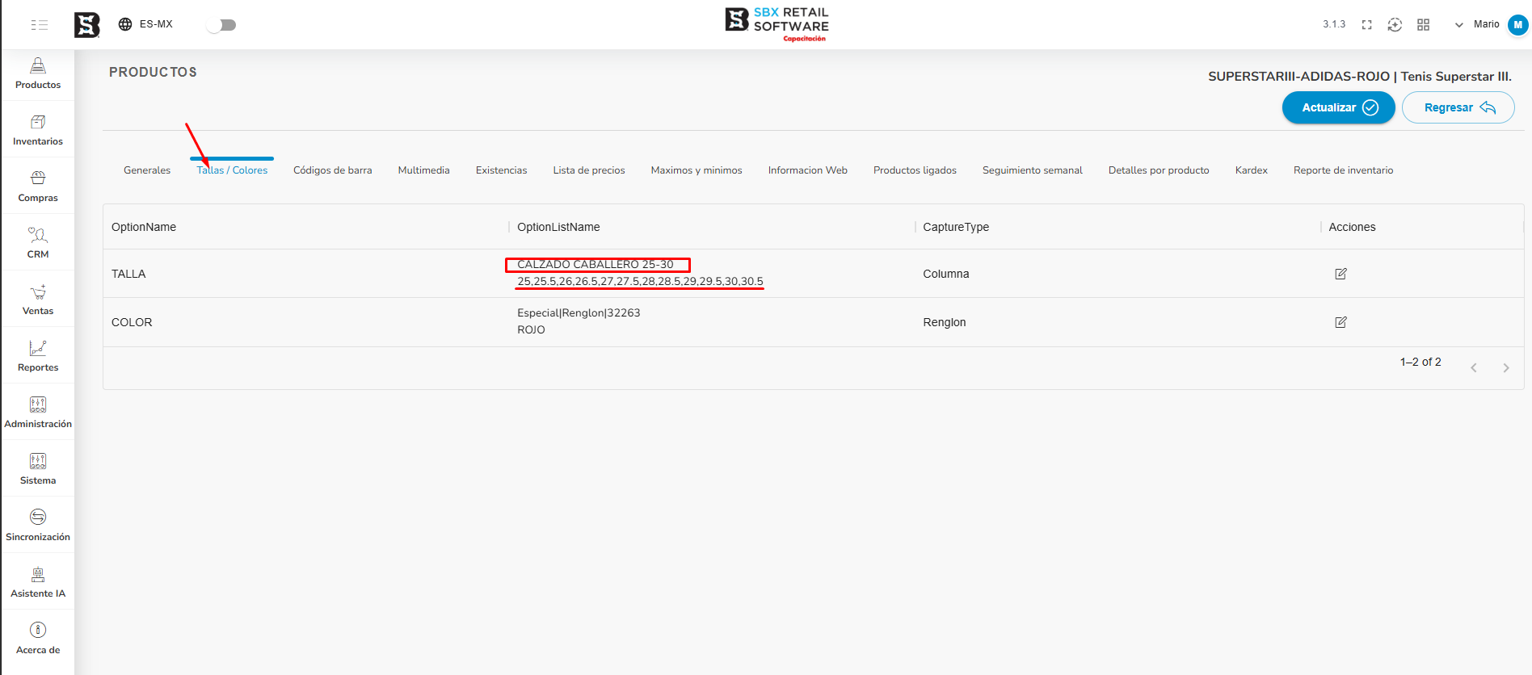The width and height of the screenshot is (1532, 675).
Task: Open the Sistema sidebar module
Action: coord(38,469)
